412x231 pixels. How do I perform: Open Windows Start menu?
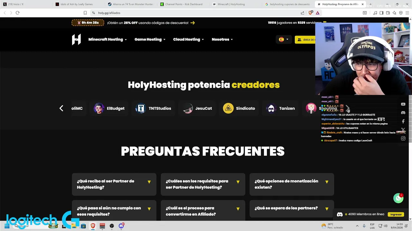click(x=6, y=226)
